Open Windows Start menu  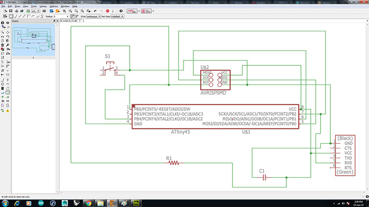tap(5, 203)
